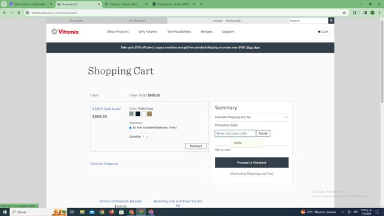The width and height of the screenshot is (384, 216).
Task: Open The Possibilities menu
Action: point(179,32)
